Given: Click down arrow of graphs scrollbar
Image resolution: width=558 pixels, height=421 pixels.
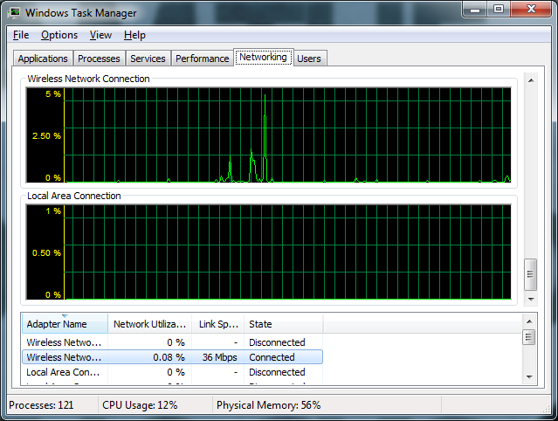Looking at the screenshot, I should pyautogui.click(x=531, y=300).
